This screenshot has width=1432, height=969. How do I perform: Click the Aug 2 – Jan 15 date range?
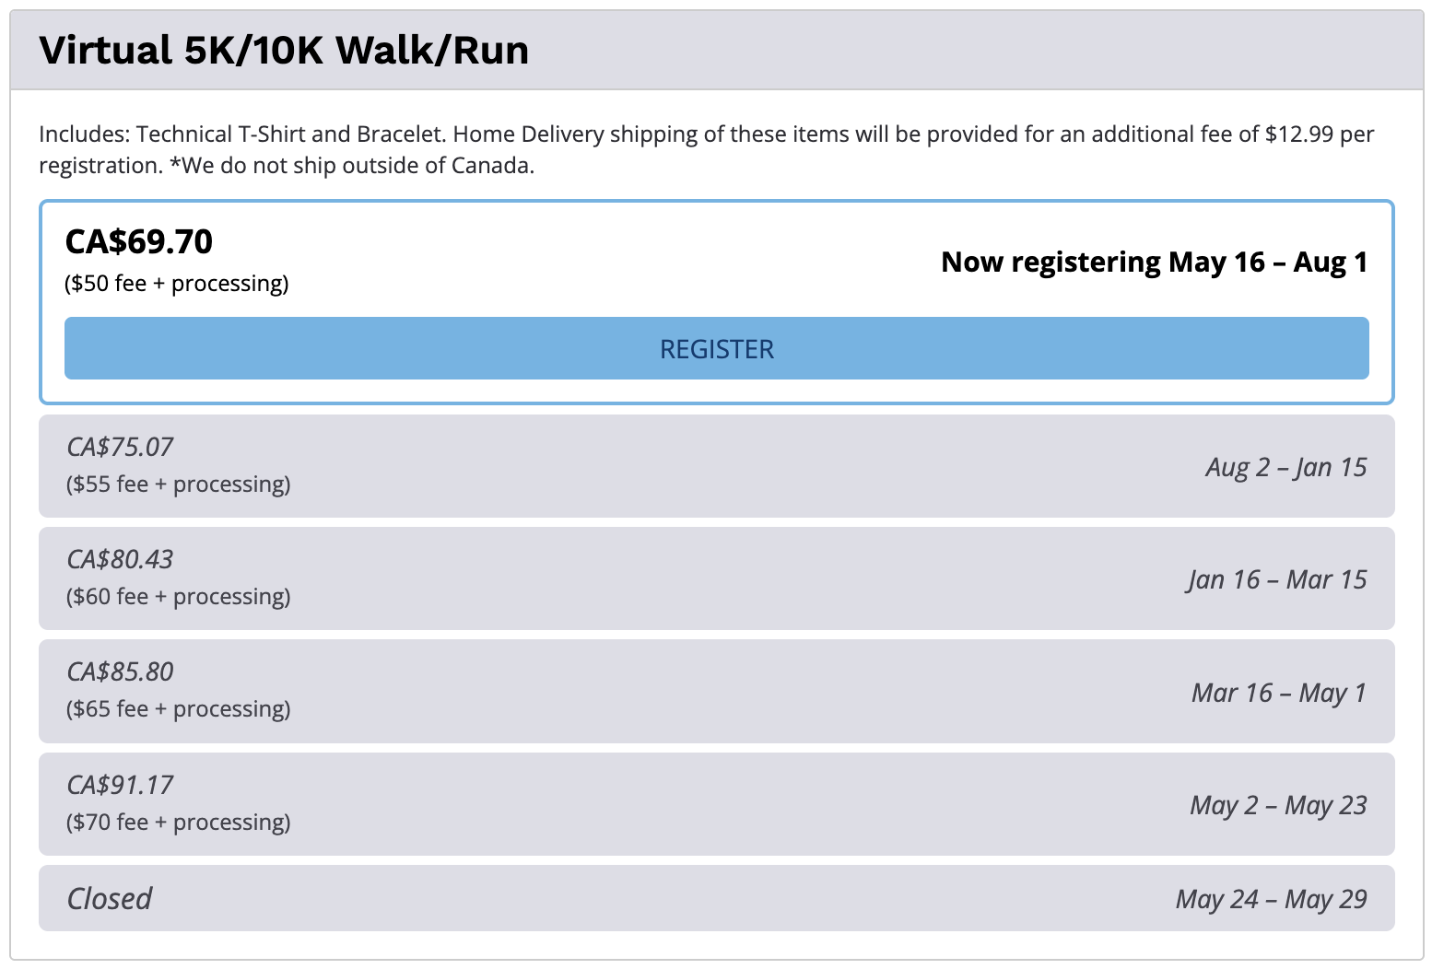(x=1286, y=467)
